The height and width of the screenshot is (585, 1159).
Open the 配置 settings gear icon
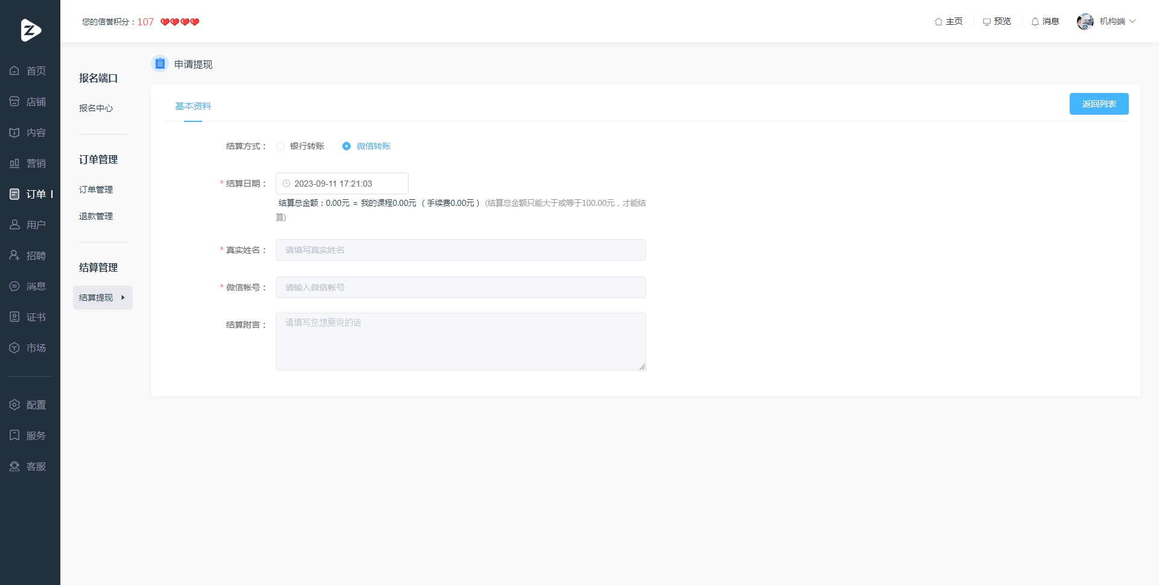click(x=14, y=404)
